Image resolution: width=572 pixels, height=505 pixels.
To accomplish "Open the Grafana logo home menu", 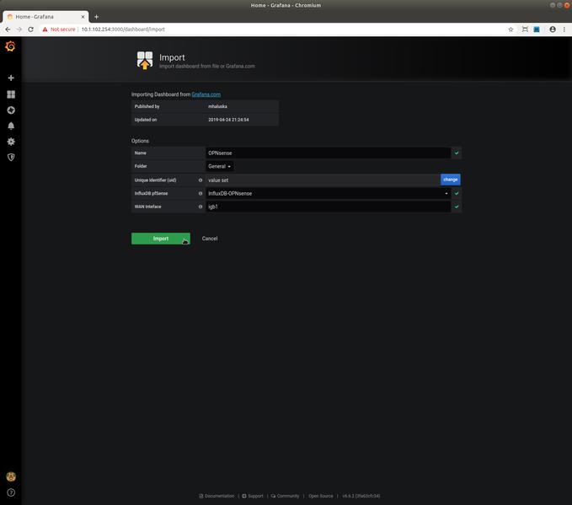I will point(10,46).
